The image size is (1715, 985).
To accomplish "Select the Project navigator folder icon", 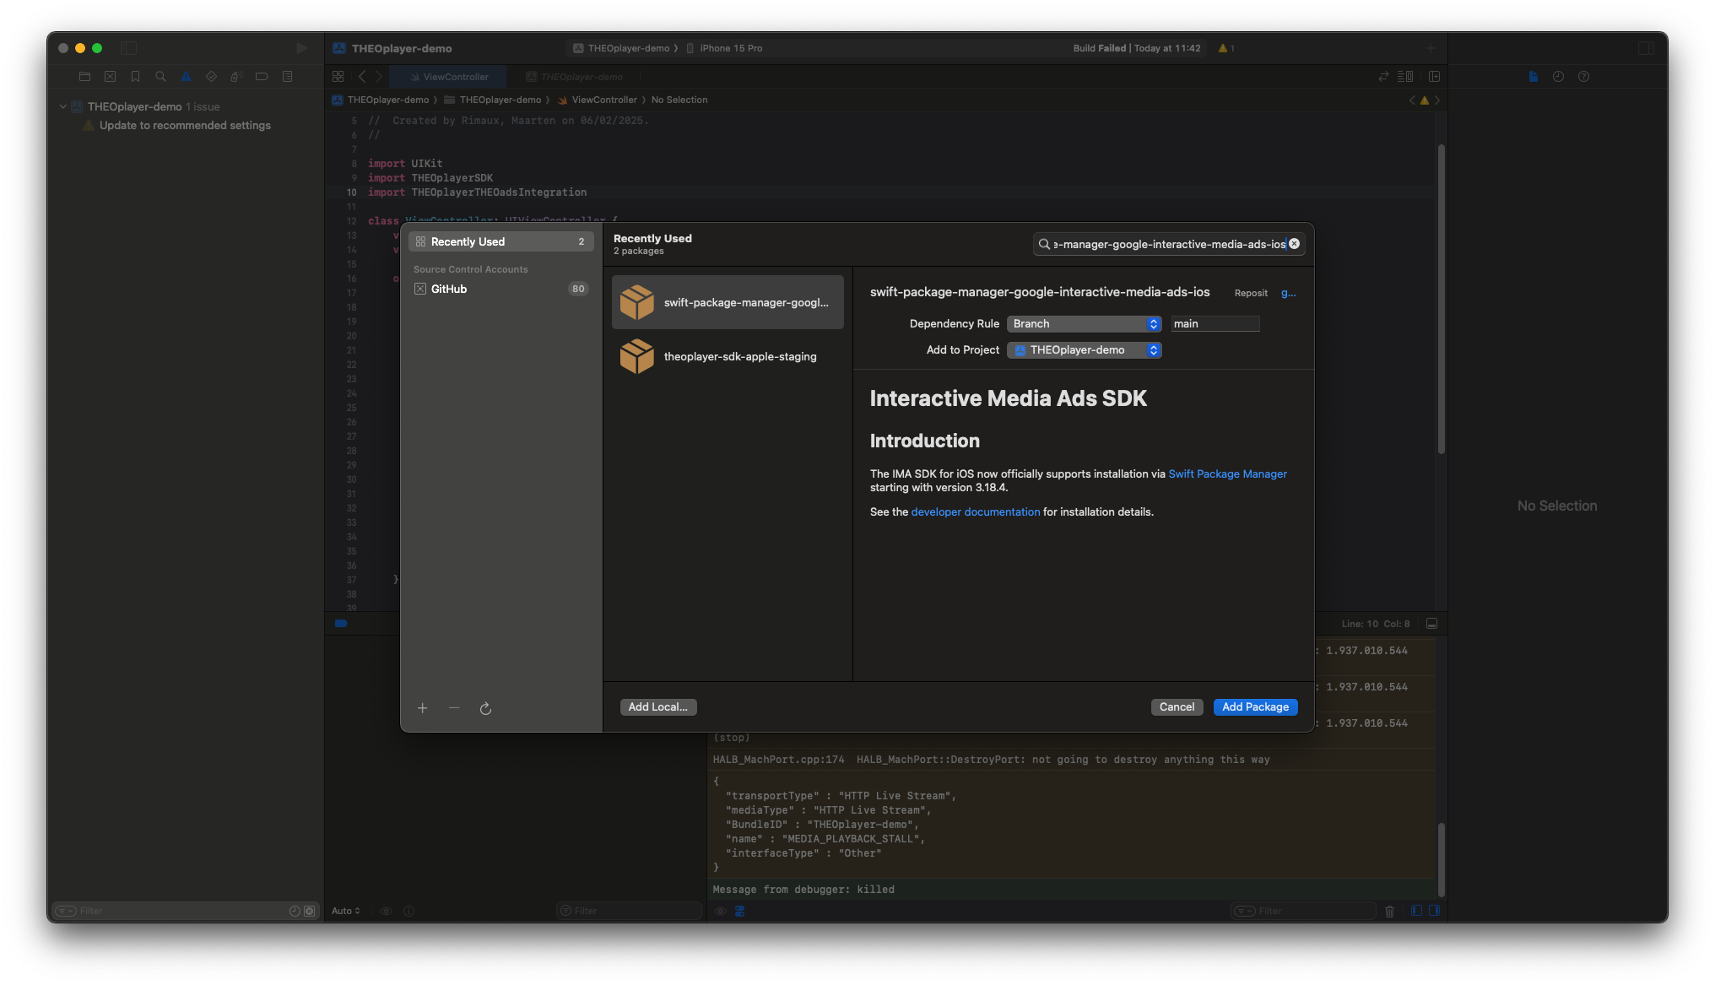I will coord(84,76).
